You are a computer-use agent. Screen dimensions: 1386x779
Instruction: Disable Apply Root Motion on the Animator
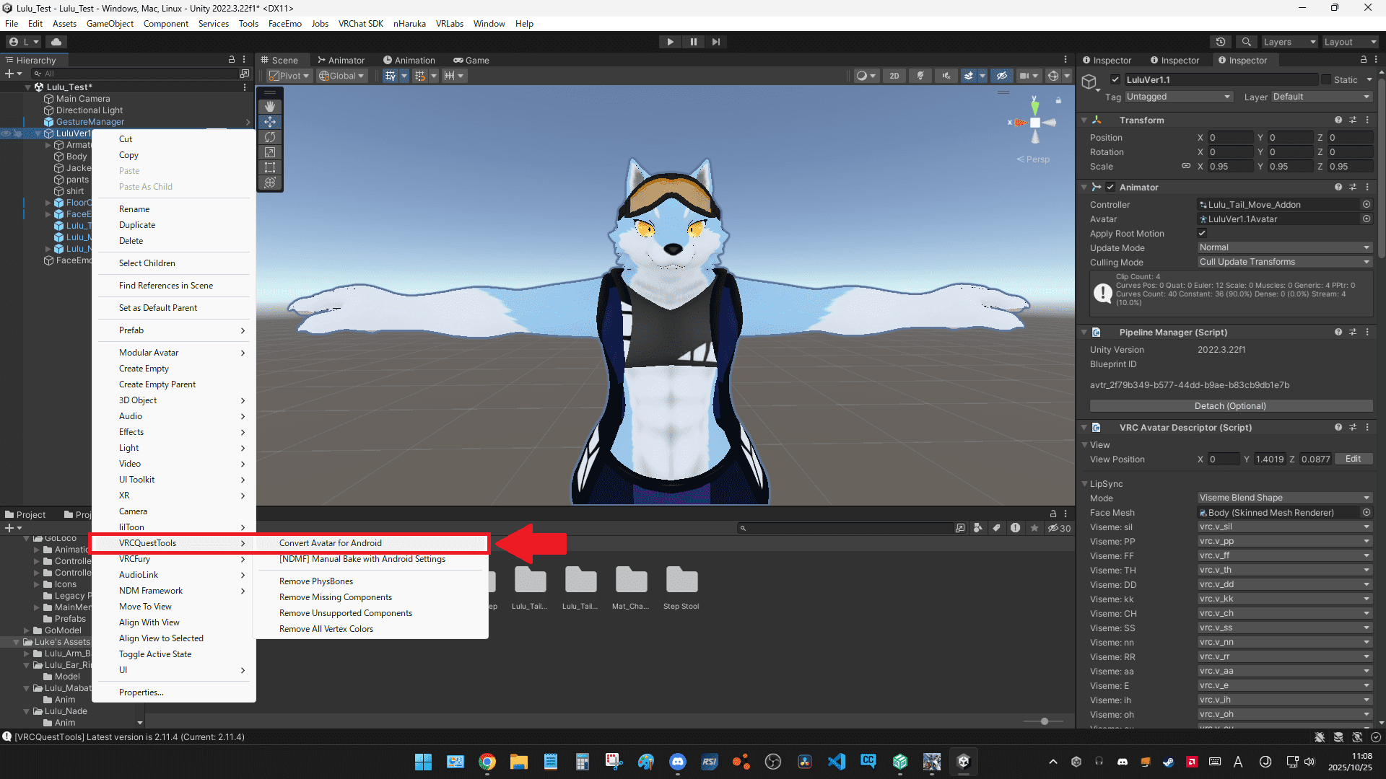[x=1202, y=233]
